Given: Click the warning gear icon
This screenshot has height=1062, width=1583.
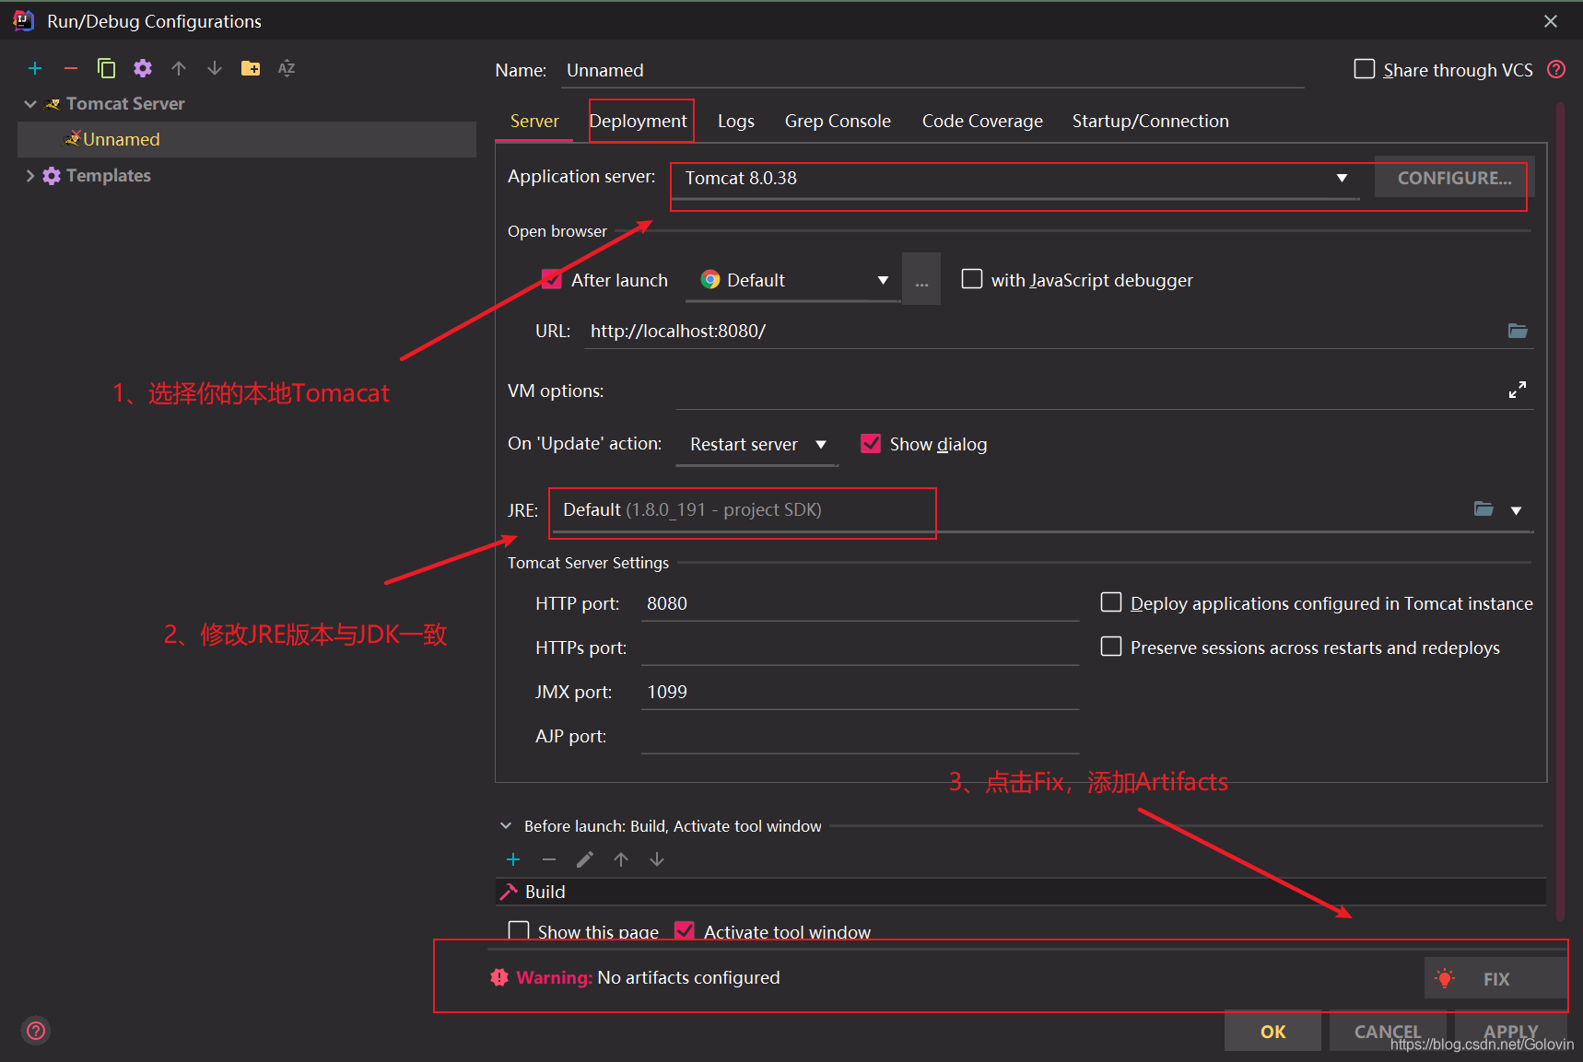Looking at the screenshot, I should click(499, 977).
